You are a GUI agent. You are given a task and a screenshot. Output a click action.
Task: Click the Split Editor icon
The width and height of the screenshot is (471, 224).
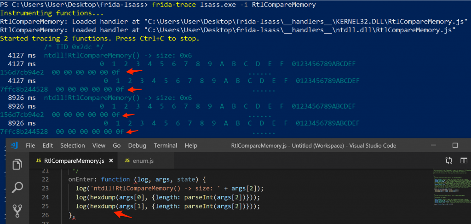coord(463,161)
